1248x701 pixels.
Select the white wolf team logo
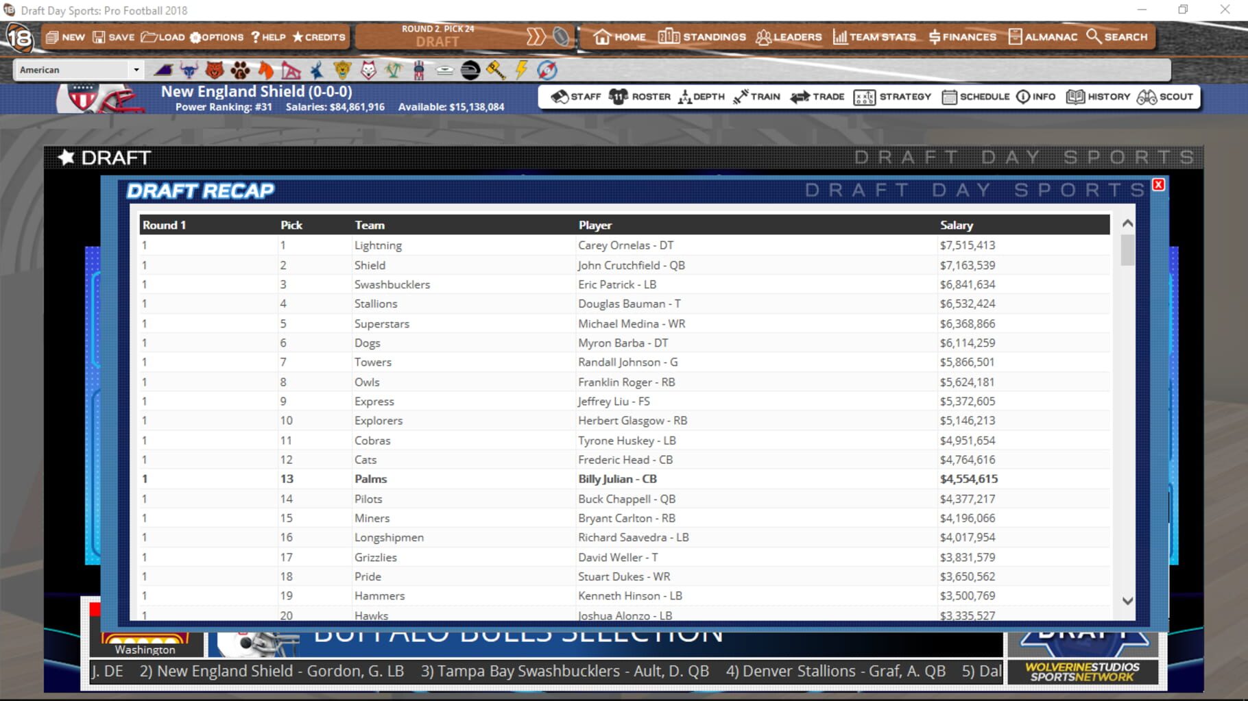coord(368,70)
